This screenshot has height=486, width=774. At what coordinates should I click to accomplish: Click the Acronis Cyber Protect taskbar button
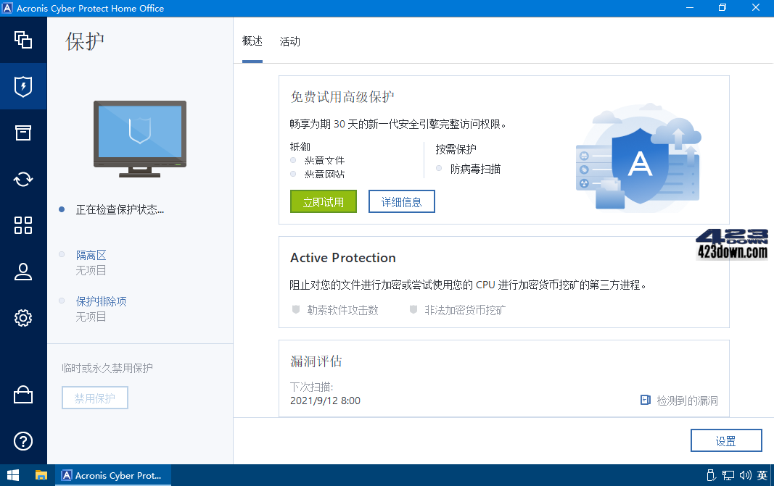tap(112, 475)
